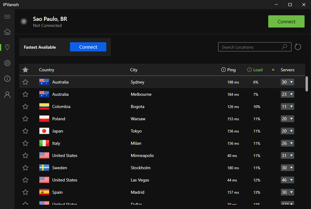This screenshot has width=311, height=209.
Task: Click the Colombia flag icon
Action: pyautogui.click(x=44, y=106)
